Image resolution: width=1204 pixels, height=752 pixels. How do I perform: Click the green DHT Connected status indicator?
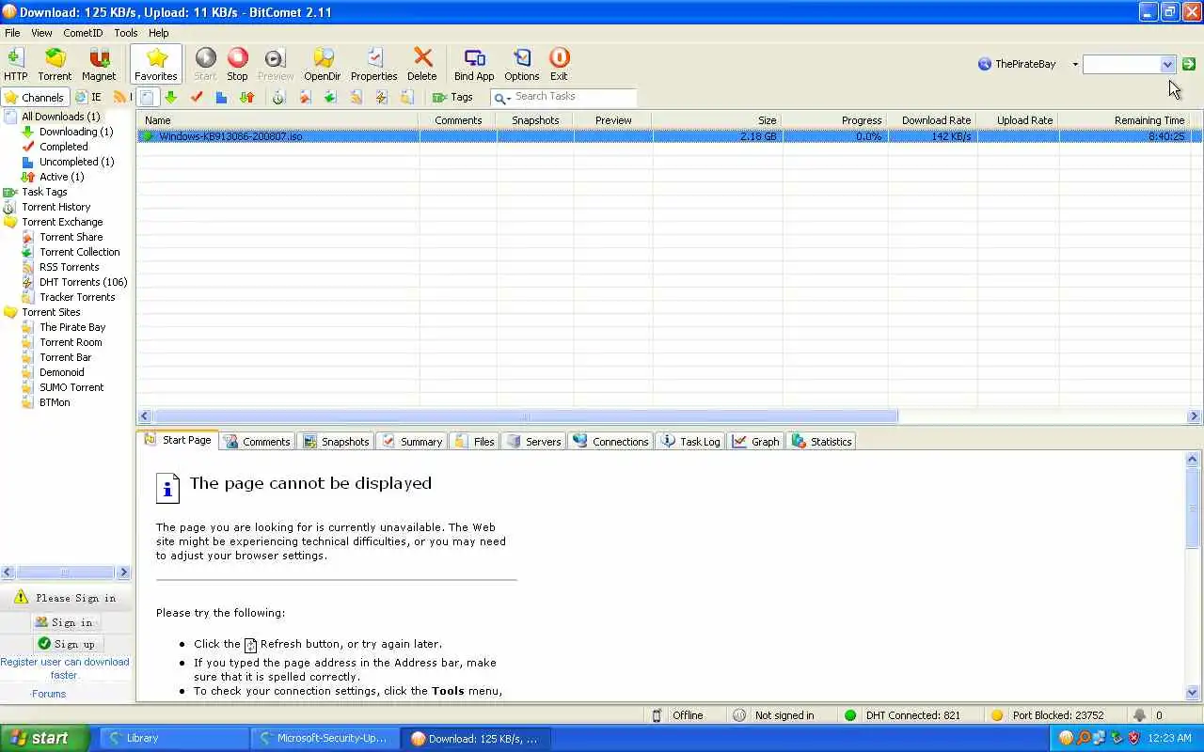coord(850,715)
